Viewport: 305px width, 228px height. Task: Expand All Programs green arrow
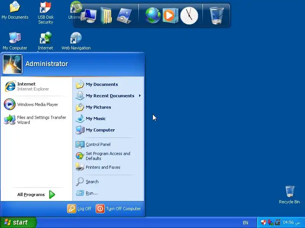[x=52, y=195]
